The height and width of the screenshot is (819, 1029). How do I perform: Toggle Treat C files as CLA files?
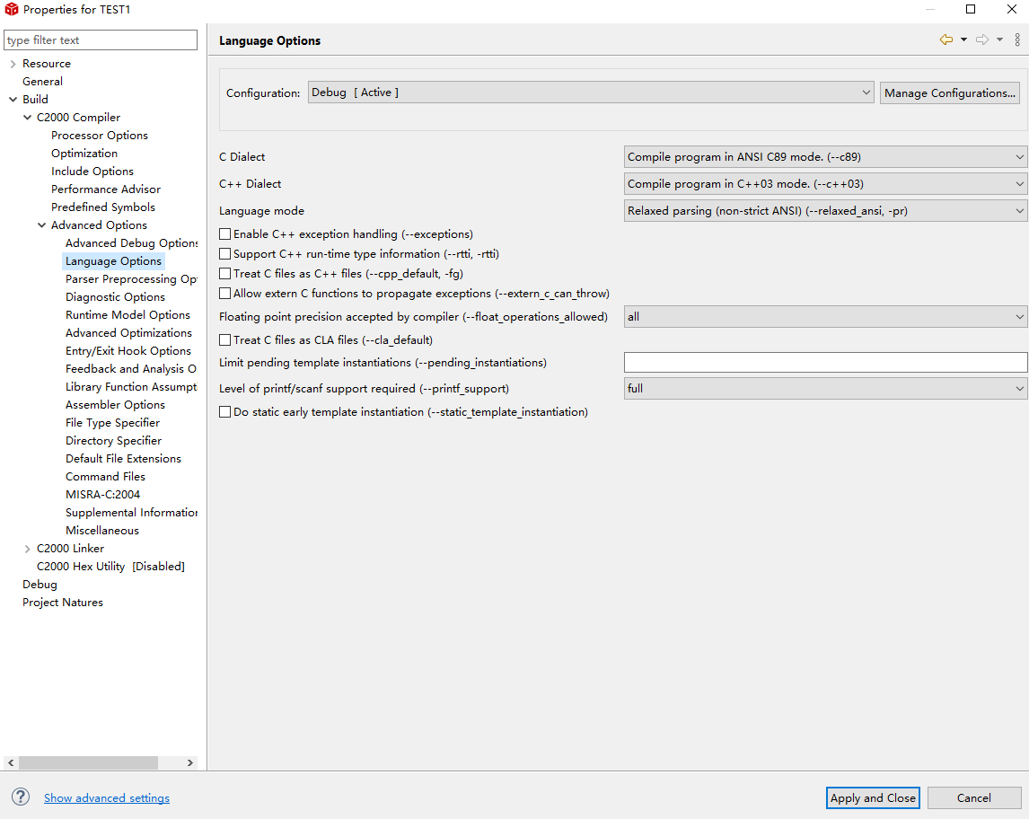[225, 340]
